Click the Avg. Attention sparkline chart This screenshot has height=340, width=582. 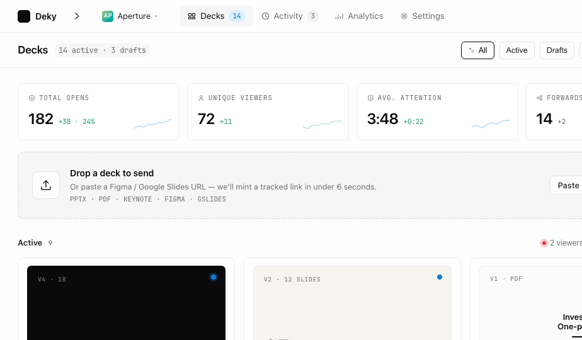pyautogui.click(x=491, y=123)
